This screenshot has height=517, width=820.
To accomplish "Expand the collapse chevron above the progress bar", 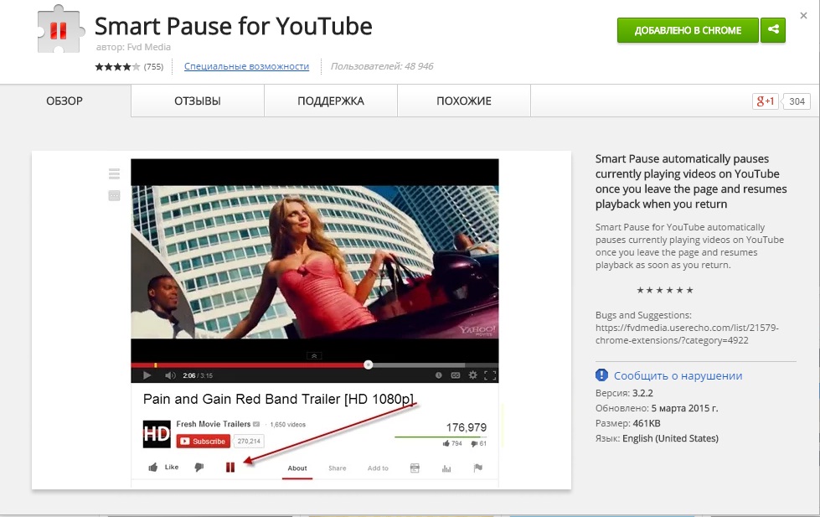I will point(315,356).
